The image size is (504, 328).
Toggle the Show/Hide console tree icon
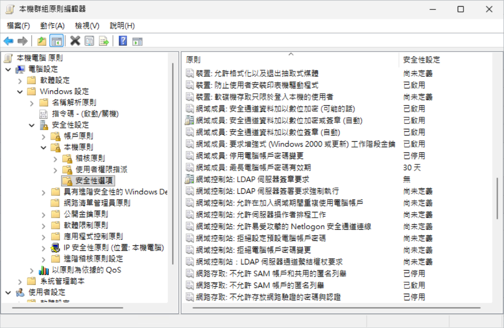[56, 41]
